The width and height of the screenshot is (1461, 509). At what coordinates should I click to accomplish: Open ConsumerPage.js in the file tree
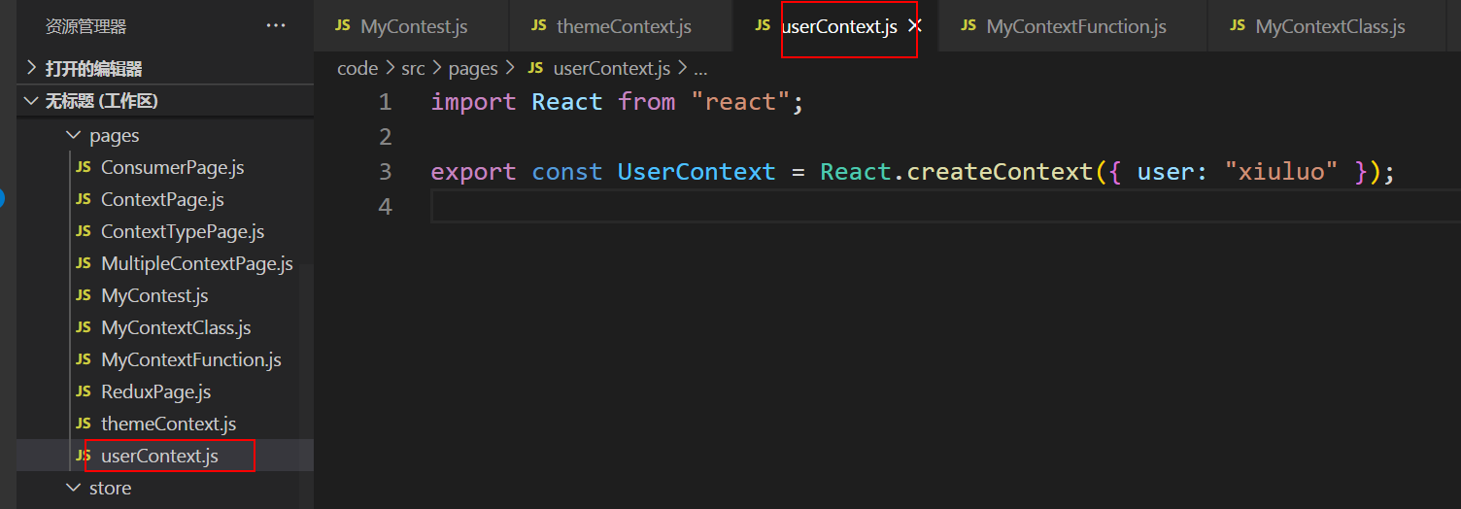[x=172, y=168]
